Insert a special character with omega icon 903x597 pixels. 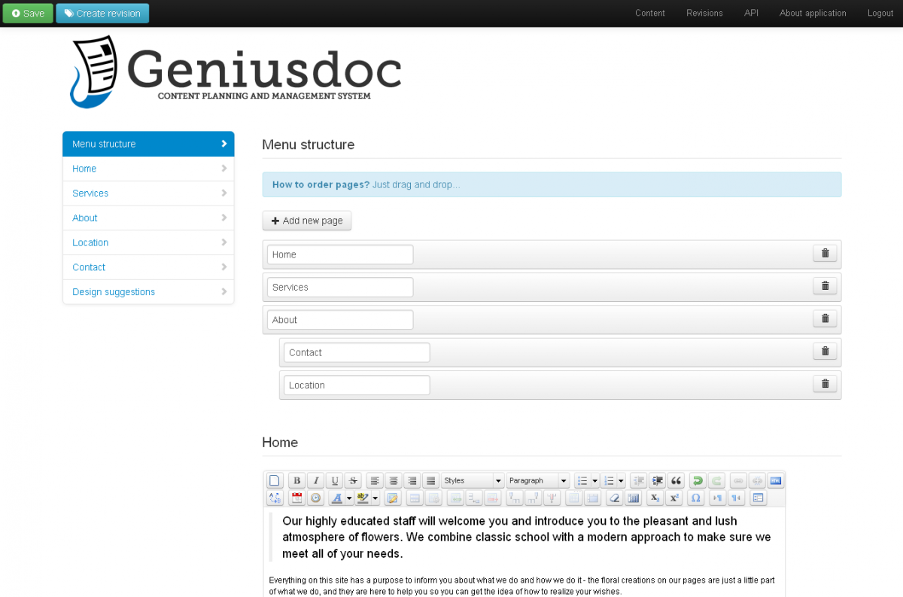695,498
